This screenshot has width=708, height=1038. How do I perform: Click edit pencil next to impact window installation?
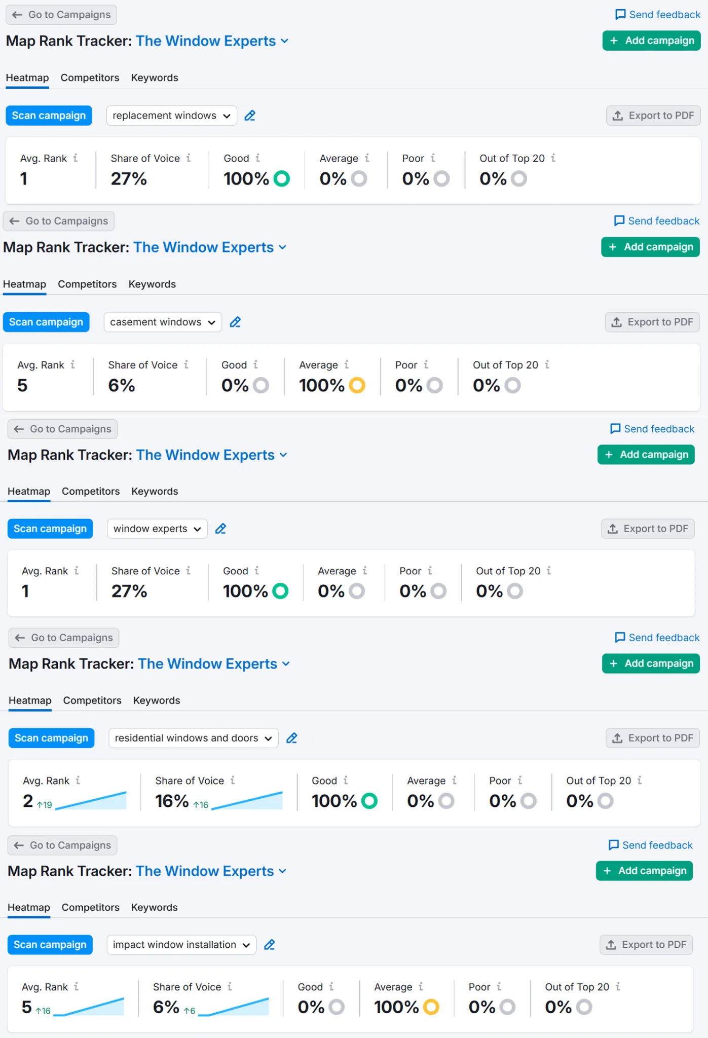(x=270, y=945)
